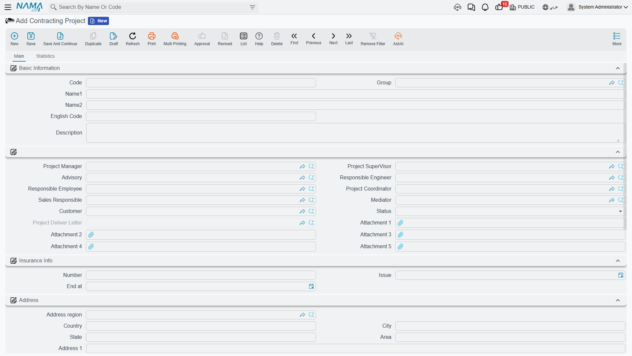Attach file to Attachment 5

pos(401,247)
